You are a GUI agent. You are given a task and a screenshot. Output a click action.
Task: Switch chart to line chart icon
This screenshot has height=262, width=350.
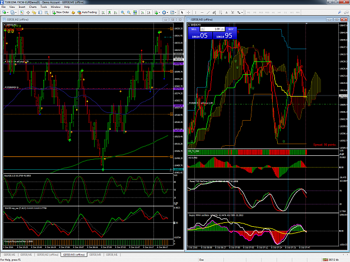115,12
